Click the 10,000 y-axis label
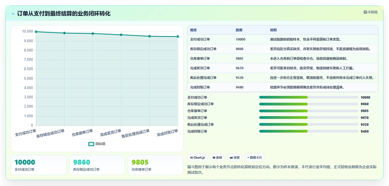 27,32
